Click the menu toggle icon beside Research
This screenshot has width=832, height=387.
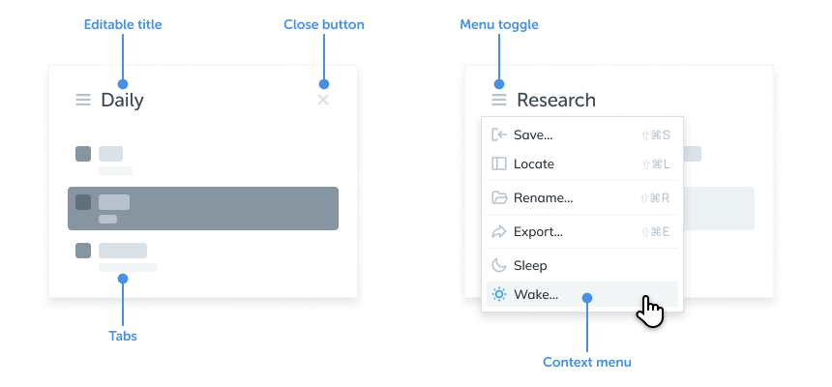(499, 100)
